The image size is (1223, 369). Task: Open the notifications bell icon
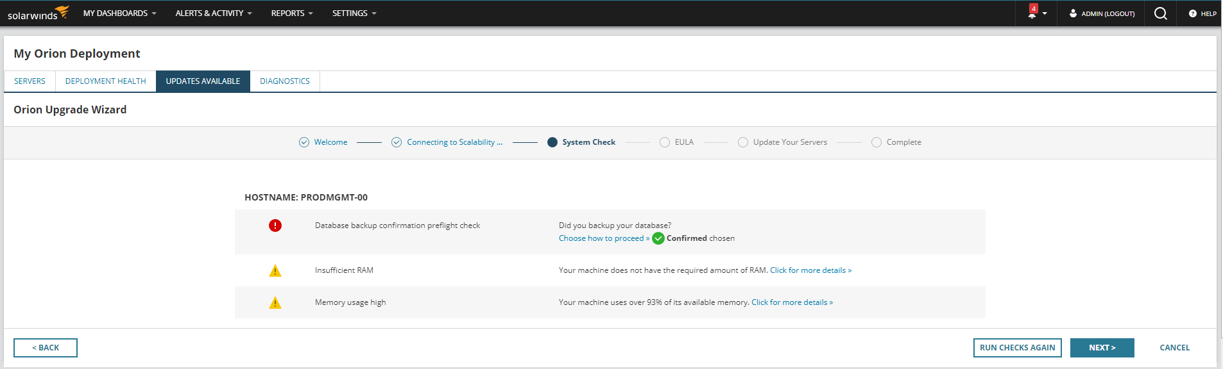[x=1032, y=15]
